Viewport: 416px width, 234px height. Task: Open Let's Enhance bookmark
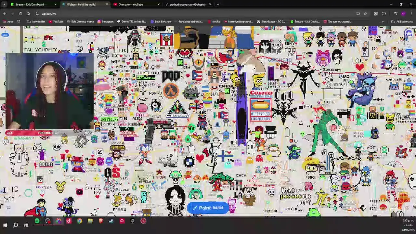pyautogui.click(x=161, y=22)
